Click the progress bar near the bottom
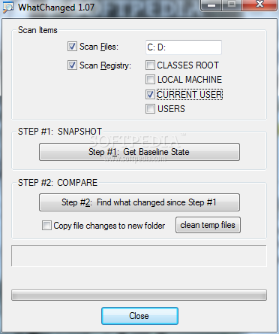279x334 pixels. pos(139,295)
